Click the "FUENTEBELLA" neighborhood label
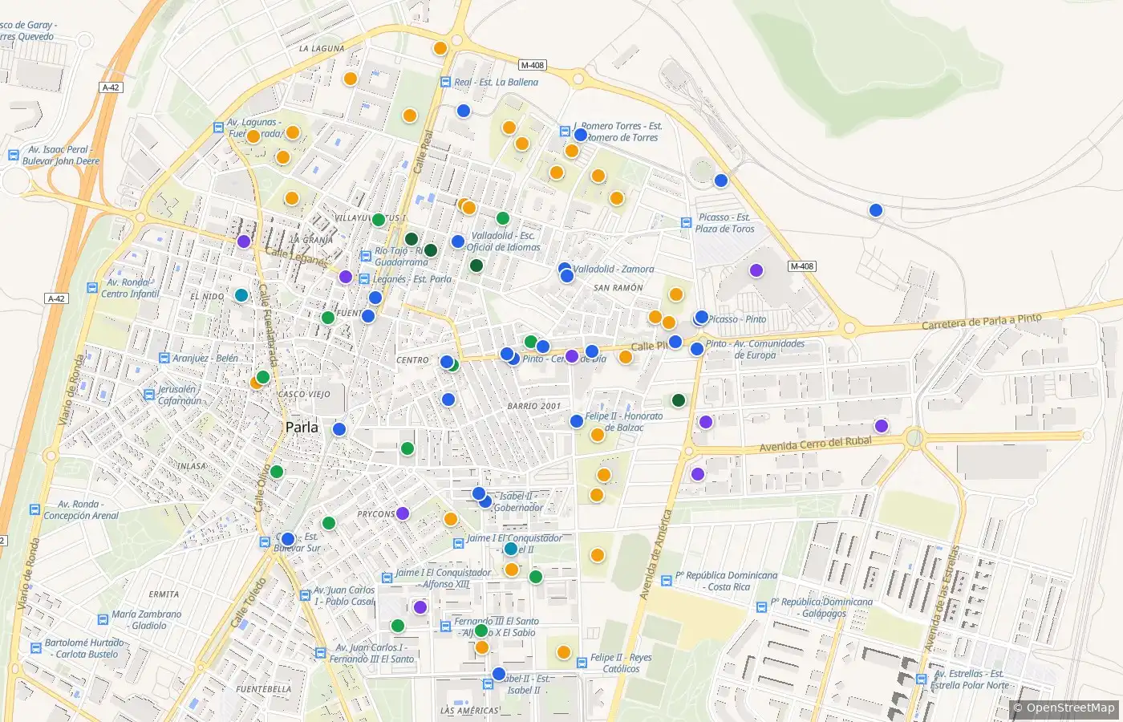 [x=264, y=689]
